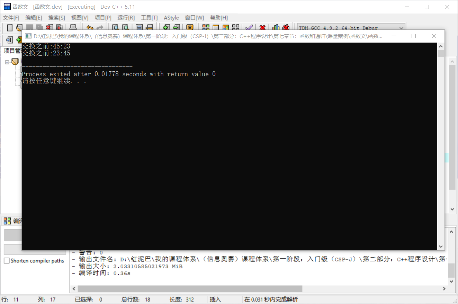Open the 视图[V] menu
This screenshot has height=304, width=458.
(x=80, y=18)
